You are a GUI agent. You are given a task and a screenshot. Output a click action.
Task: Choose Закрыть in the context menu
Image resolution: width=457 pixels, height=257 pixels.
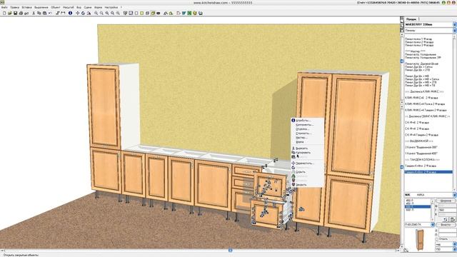tap(301, 185)
